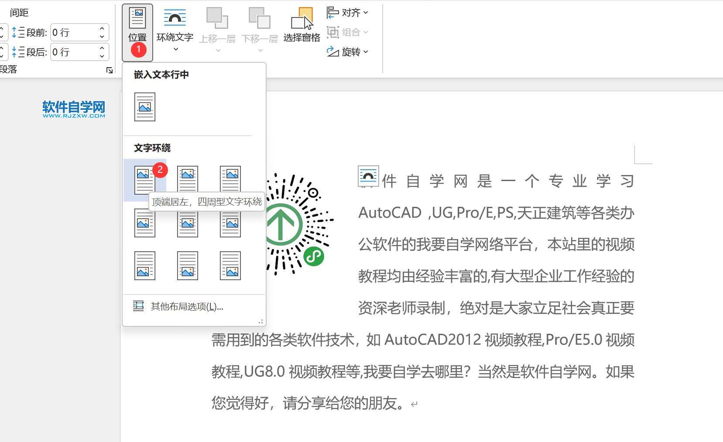Viewport: 723px width, 442px height.
Task: Increase 段前 spacing with the up arrow
Action: click(x=102, y=28)
